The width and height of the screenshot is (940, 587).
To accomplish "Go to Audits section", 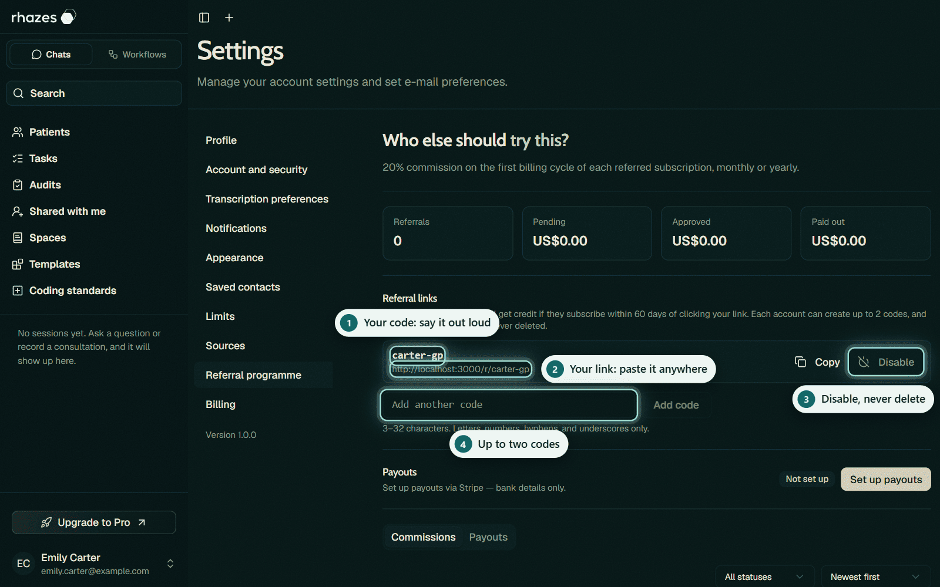I will 94,185.
